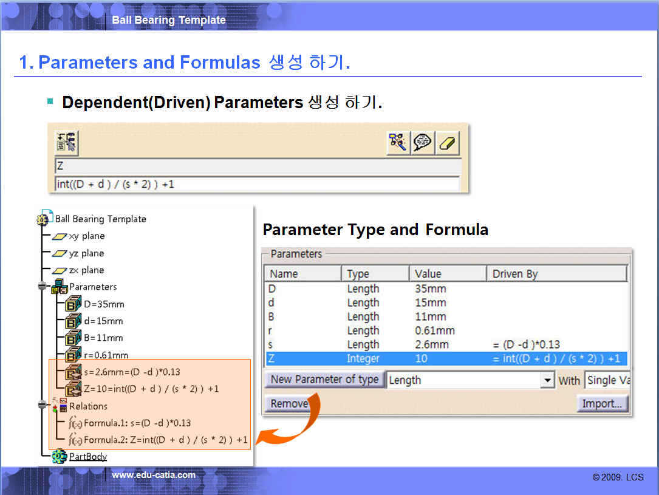This screenshot has height=495, width=659.
Task: Collapse the Parameters node in the tree
Action: pos(42,286)
